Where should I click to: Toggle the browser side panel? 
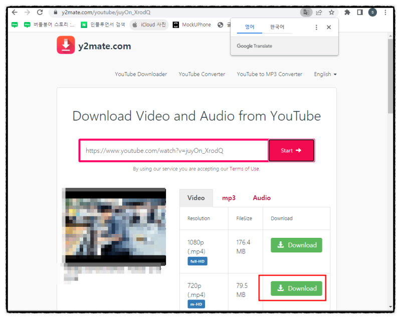(x=360, y=12)
